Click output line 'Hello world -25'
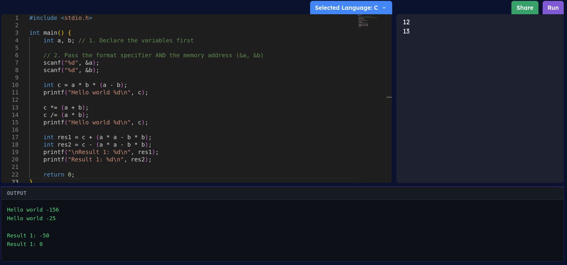The height and width of the screenshot is (265, 567). pyautogui.click(x=31, y=218)
